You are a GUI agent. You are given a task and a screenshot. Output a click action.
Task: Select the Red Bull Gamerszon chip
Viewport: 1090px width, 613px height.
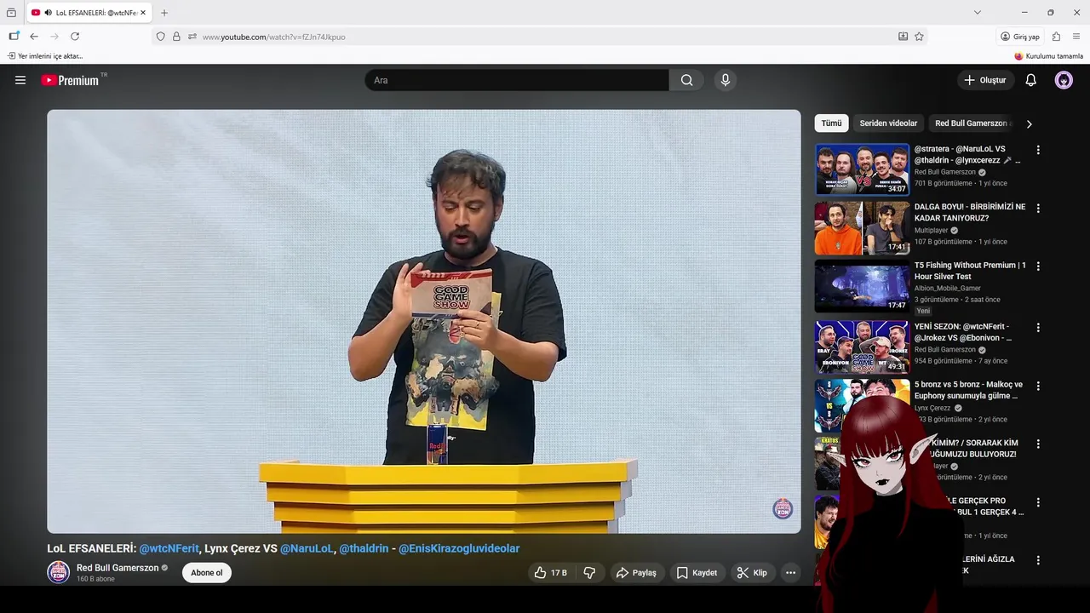[x=971, y=123]
